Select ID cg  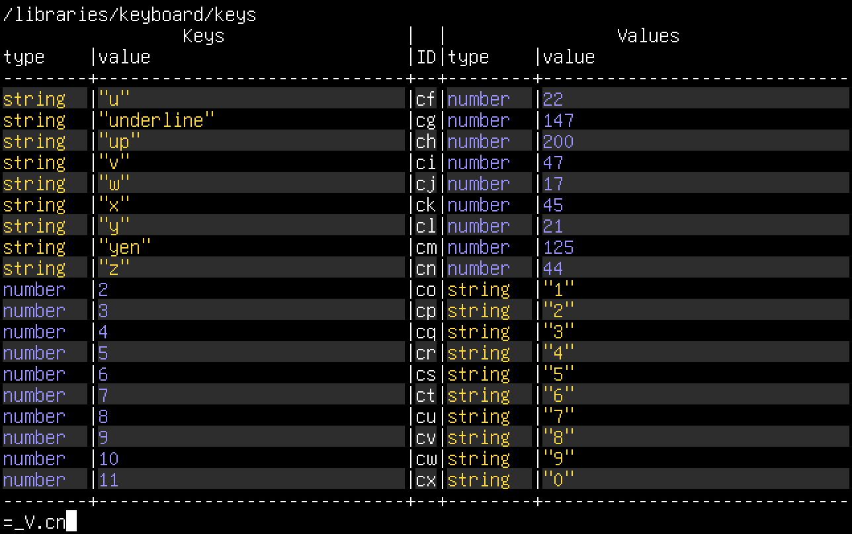(x=426, y=120)
